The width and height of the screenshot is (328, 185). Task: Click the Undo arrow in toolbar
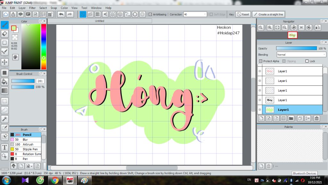point(61,14)
